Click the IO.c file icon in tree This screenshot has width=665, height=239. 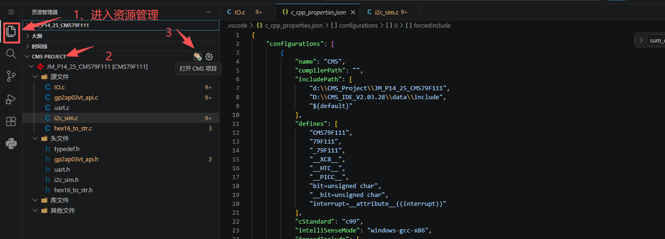point(48,87)
